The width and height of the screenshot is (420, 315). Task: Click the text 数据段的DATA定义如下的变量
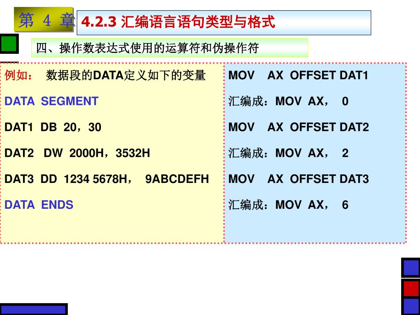[126, 75]
